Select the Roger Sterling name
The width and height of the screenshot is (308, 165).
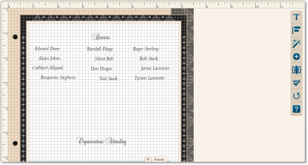[x=145, y=49]
